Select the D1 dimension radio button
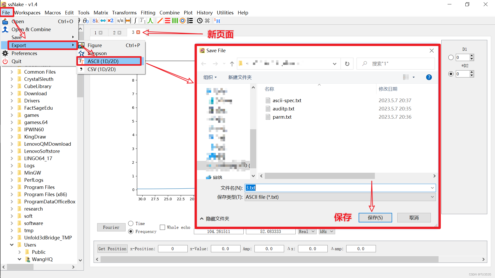Viewport: 495px width, 278px height. point(451,57)
